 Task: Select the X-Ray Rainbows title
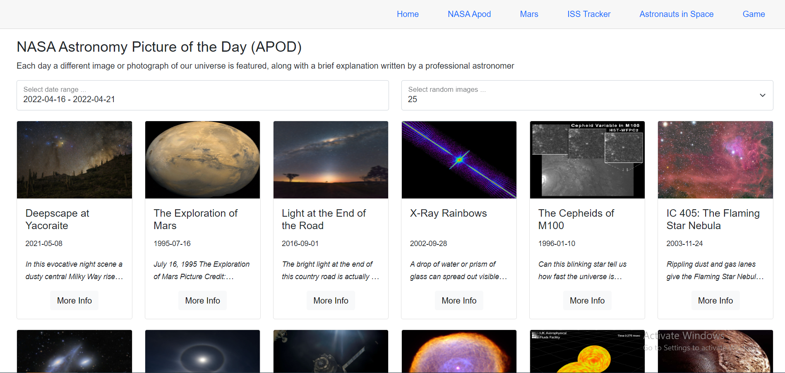pyautogui.click(x=449, y=213)
